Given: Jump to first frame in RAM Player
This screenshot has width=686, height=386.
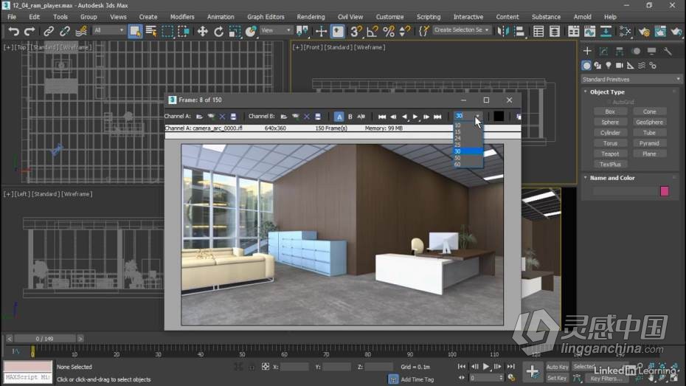Looking at the screenshot, I should pyautogui.click(x=382, y=117).
